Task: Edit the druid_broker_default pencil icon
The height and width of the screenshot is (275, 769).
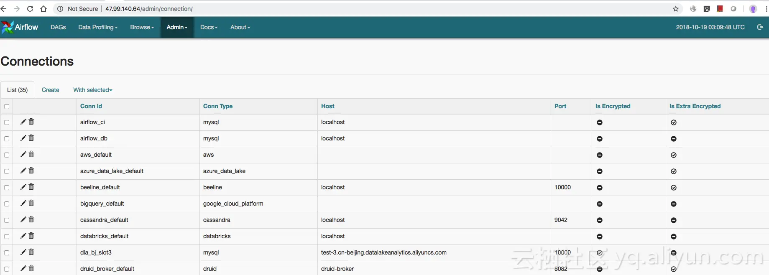Action: click(x=23, y=268)
